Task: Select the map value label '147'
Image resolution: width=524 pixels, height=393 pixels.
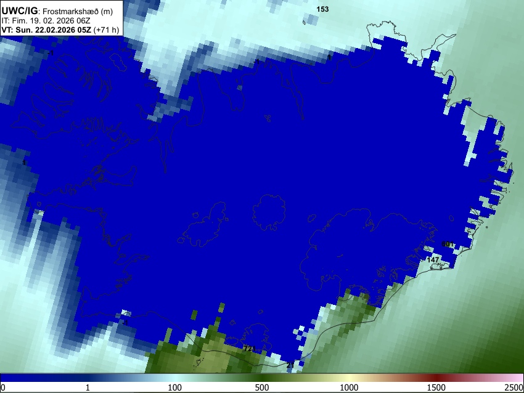Action: [433, 259]
